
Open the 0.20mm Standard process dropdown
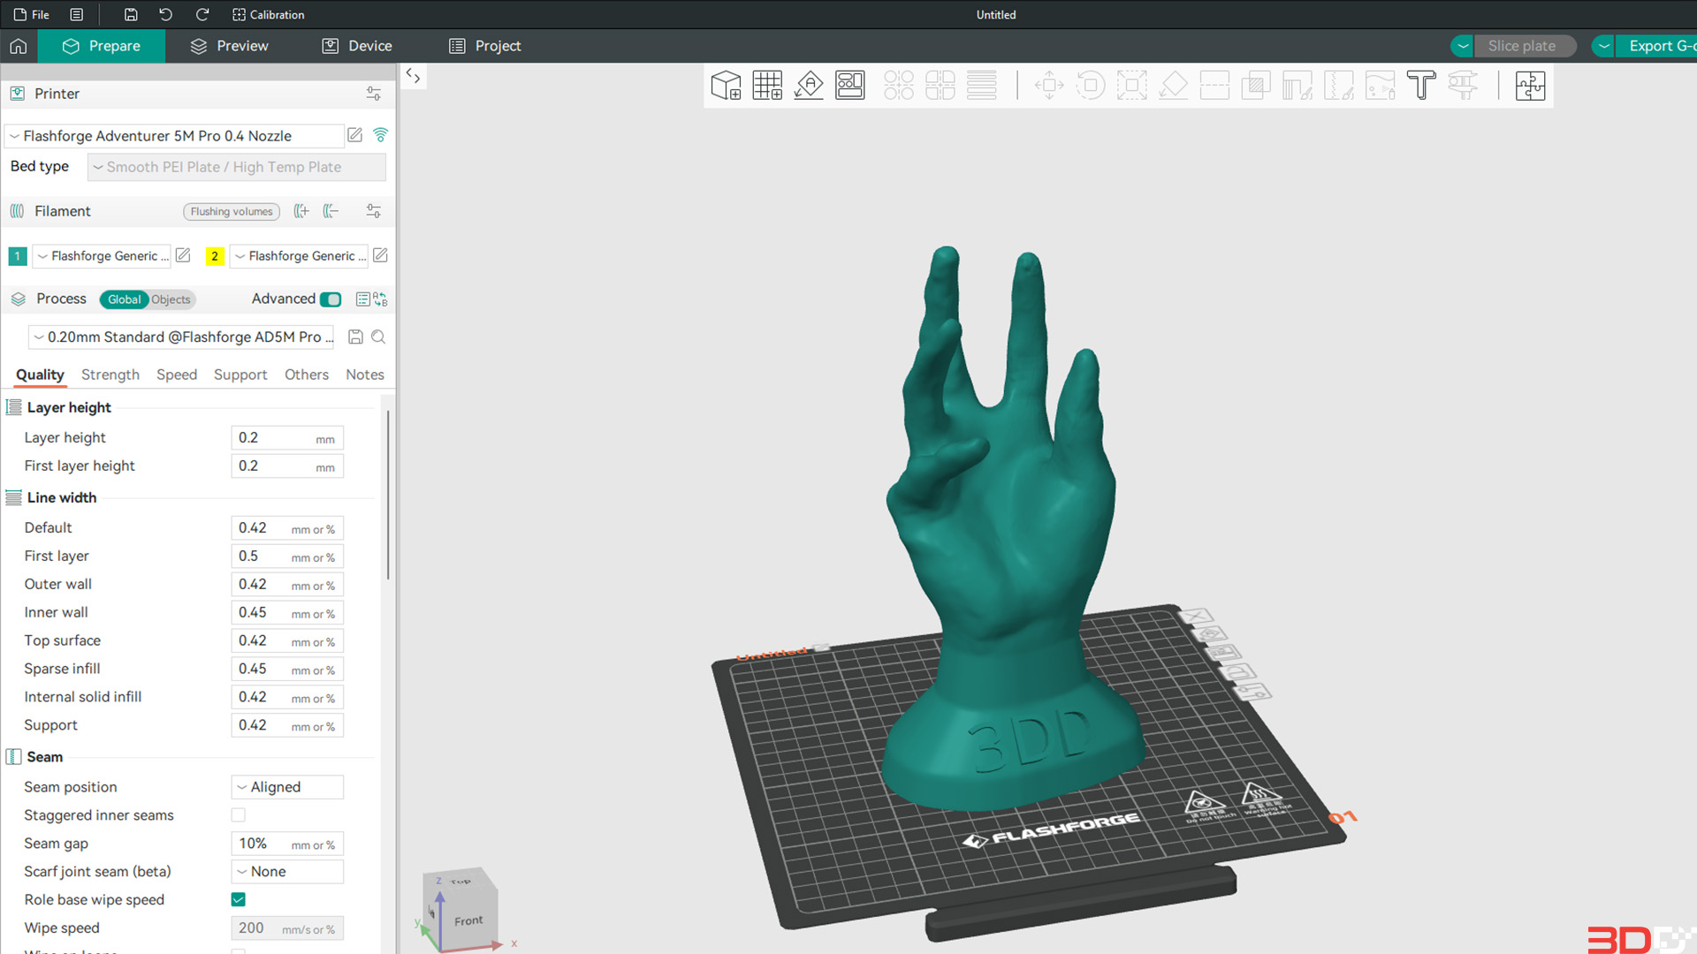[183, 337]
